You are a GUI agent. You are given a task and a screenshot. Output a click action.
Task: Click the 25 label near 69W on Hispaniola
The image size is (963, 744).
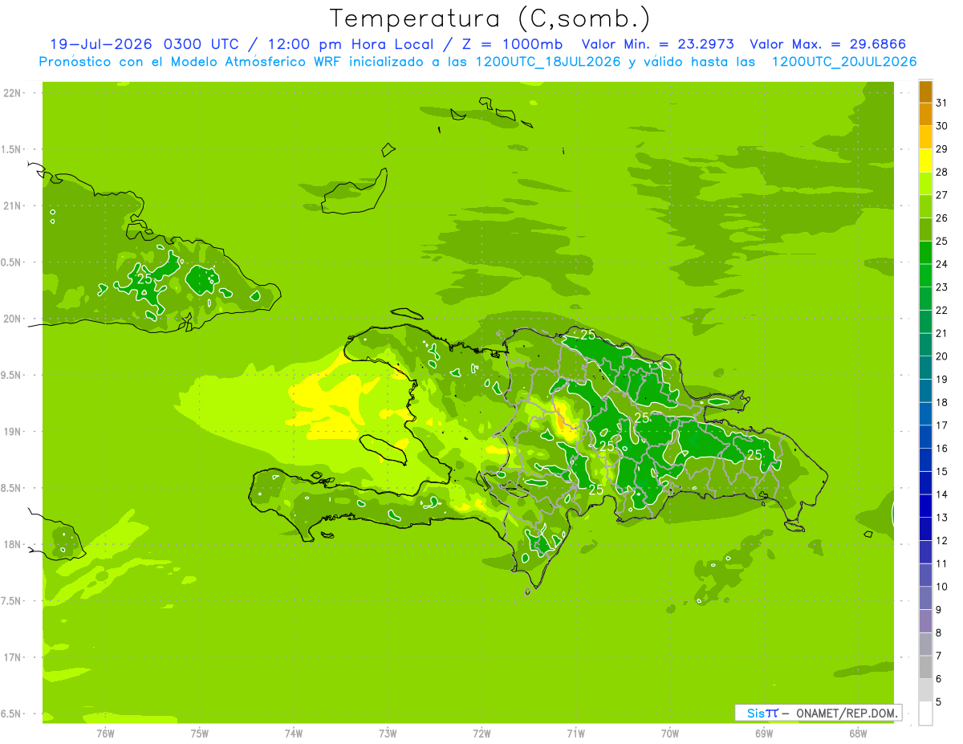tap(754, 454)
